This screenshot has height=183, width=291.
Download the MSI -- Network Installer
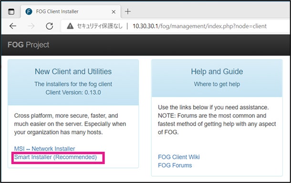(44, 149)
